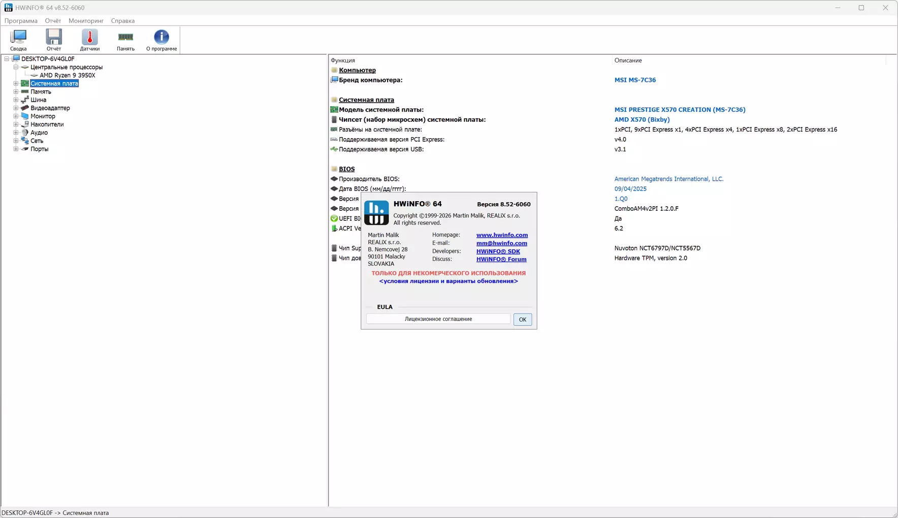The width and height of the screenshot is (898, 518).
Task: Open the Мониторинг menu
Action: [86, 21]
